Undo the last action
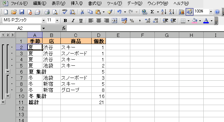Viewport: 224px width, 122px height. pyautogui.click(x=119, y=12)
